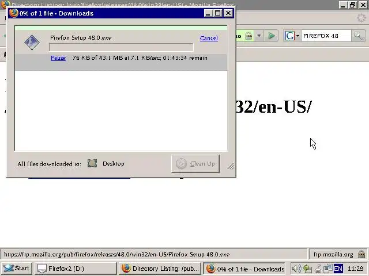Click the download progress bar
Viewport: 369px width, 276px height.
[x=121, y=47]
